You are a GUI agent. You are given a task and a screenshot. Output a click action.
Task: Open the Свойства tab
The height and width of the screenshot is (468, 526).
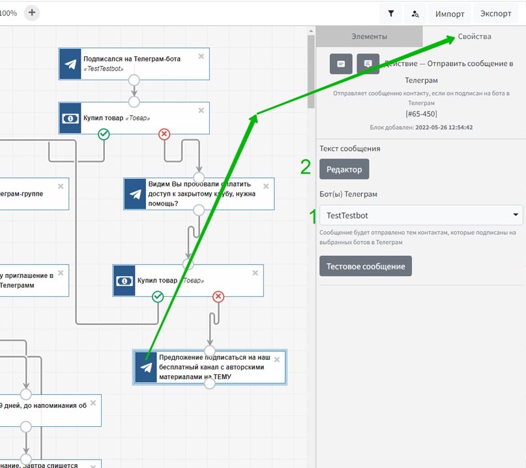pyautogui.click(x=474, y=37)
